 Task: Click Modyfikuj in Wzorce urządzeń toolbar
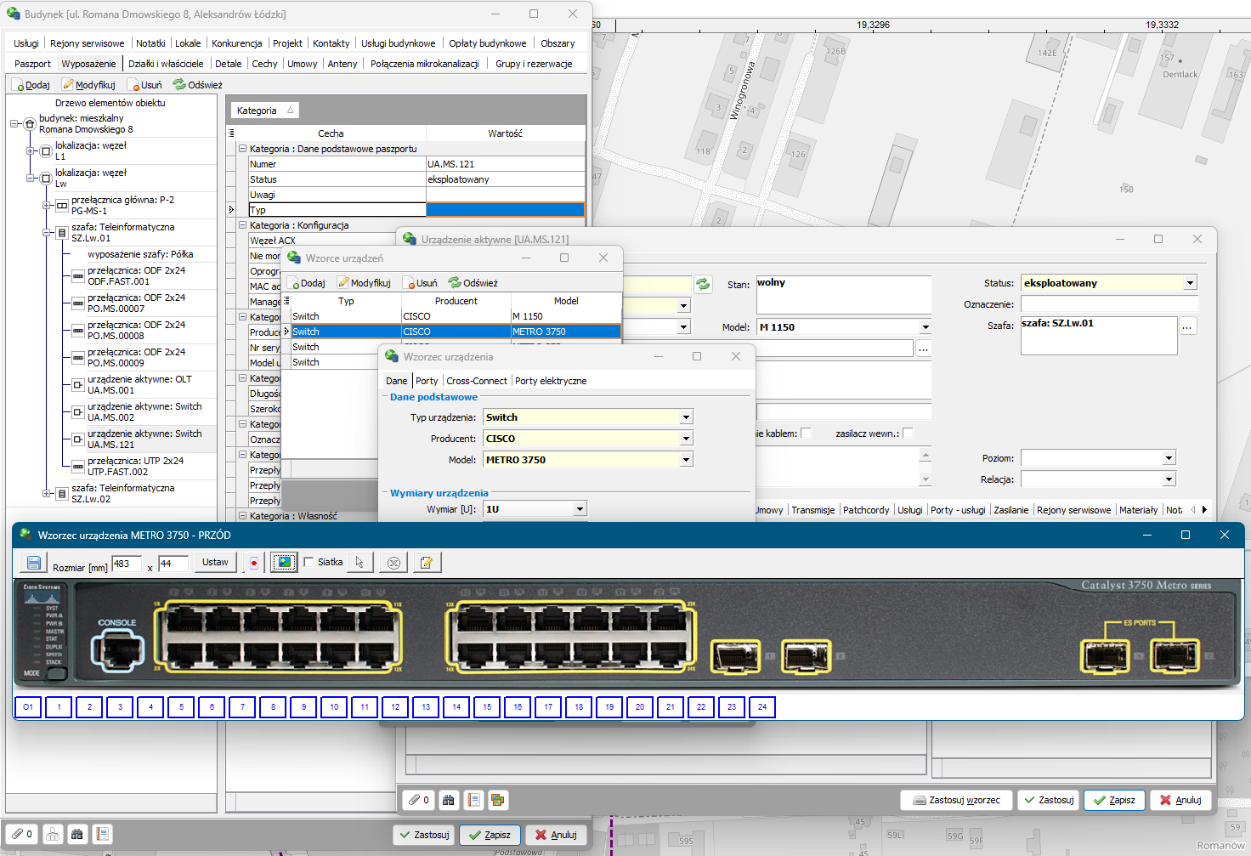pos(364,283)
